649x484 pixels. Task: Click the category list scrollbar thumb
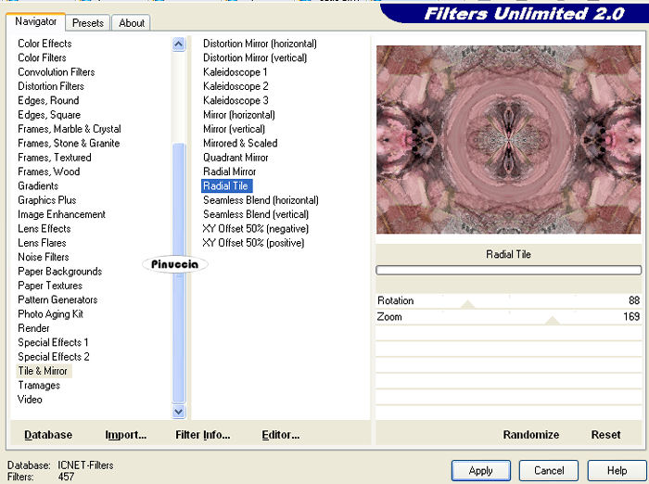[x=178, y=273]
